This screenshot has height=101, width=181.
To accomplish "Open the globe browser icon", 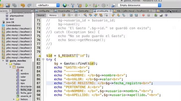I will coord(65,5).
